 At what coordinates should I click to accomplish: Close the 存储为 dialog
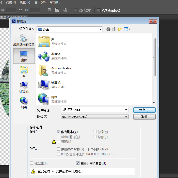(x=153, y=21)
